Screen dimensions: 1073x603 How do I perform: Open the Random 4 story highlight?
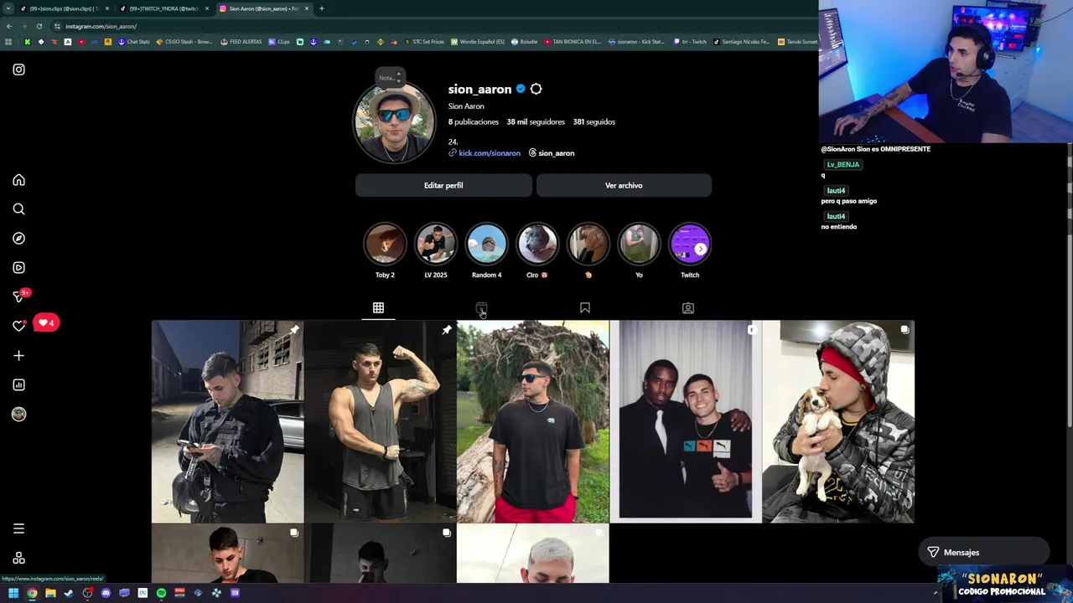coord(486,245)
